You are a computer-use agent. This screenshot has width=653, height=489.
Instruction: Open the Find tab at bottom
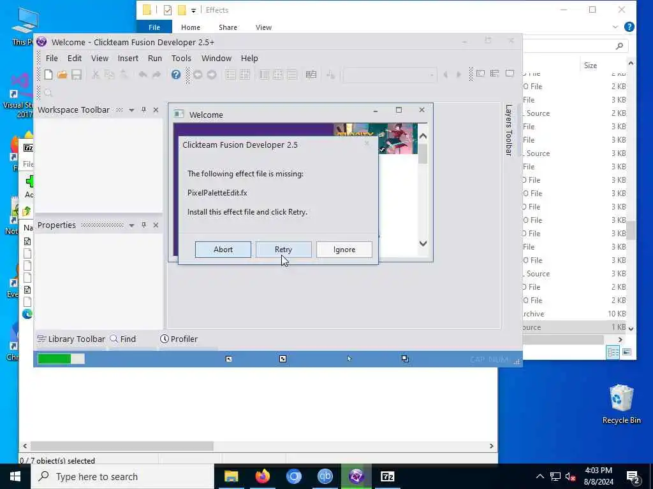click(123, 339)
